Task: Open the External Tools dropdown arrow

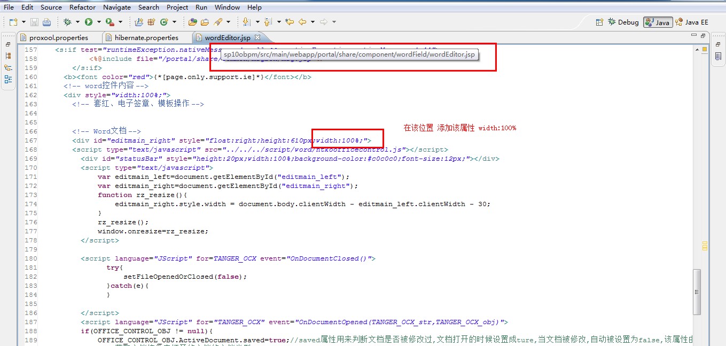Action: [x=120, y=22]
